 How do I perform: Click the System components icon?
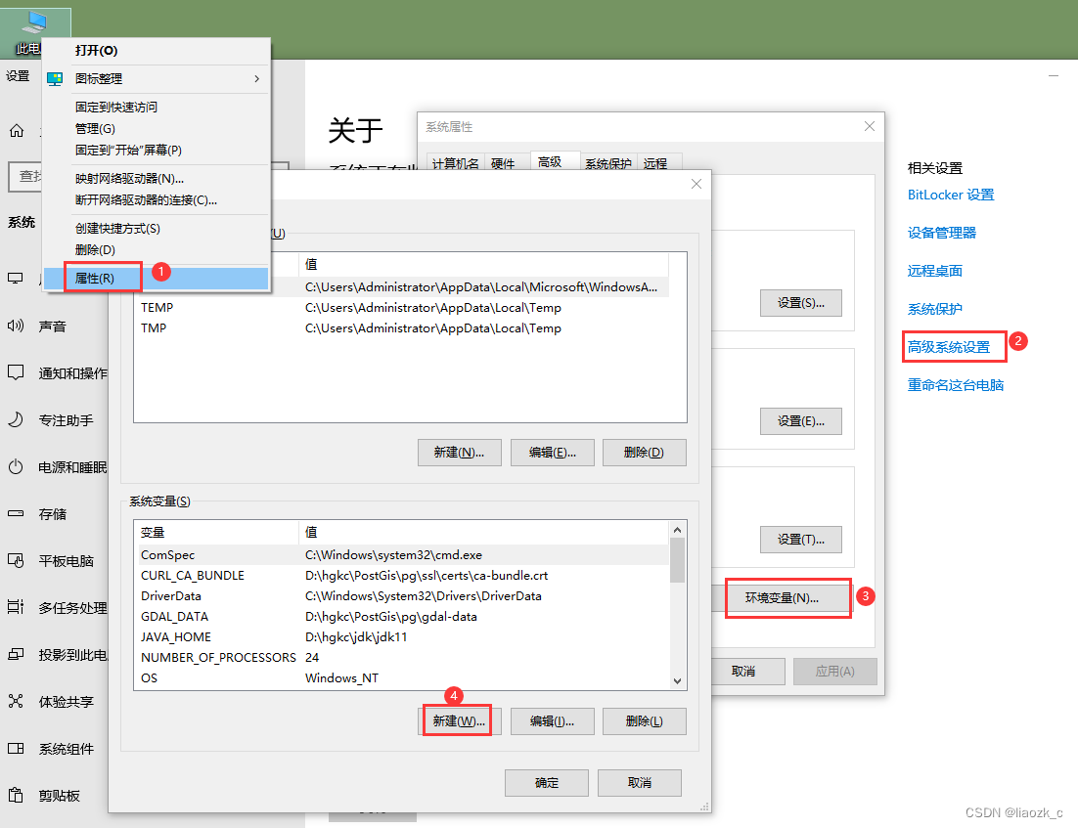pos(15,748)
